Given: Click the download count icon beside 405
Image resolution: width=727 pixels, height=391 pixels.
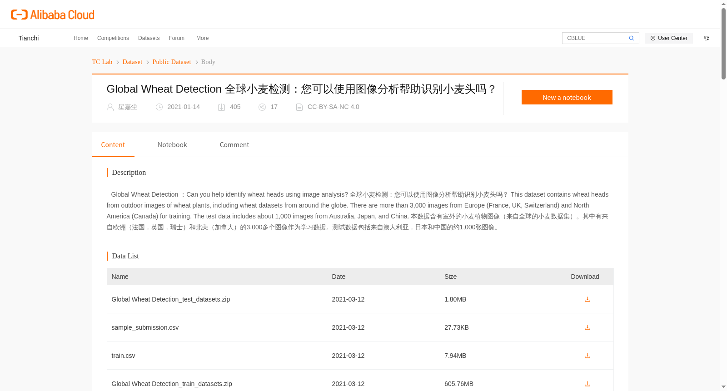Looking at the screenshot, I should click(x=221, y=107).
